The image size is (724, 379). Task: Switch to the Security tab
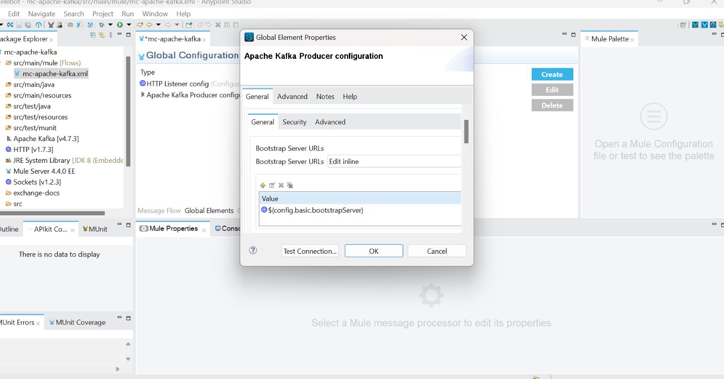point(294,122)
